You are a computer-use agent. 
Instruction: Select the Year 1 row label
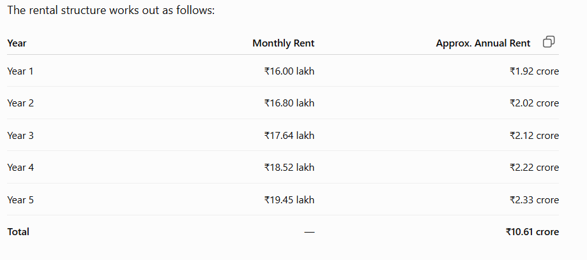pyautogui.click(x=20, y=71)
